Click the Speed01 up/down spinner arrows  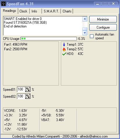[x=28, y=89]
